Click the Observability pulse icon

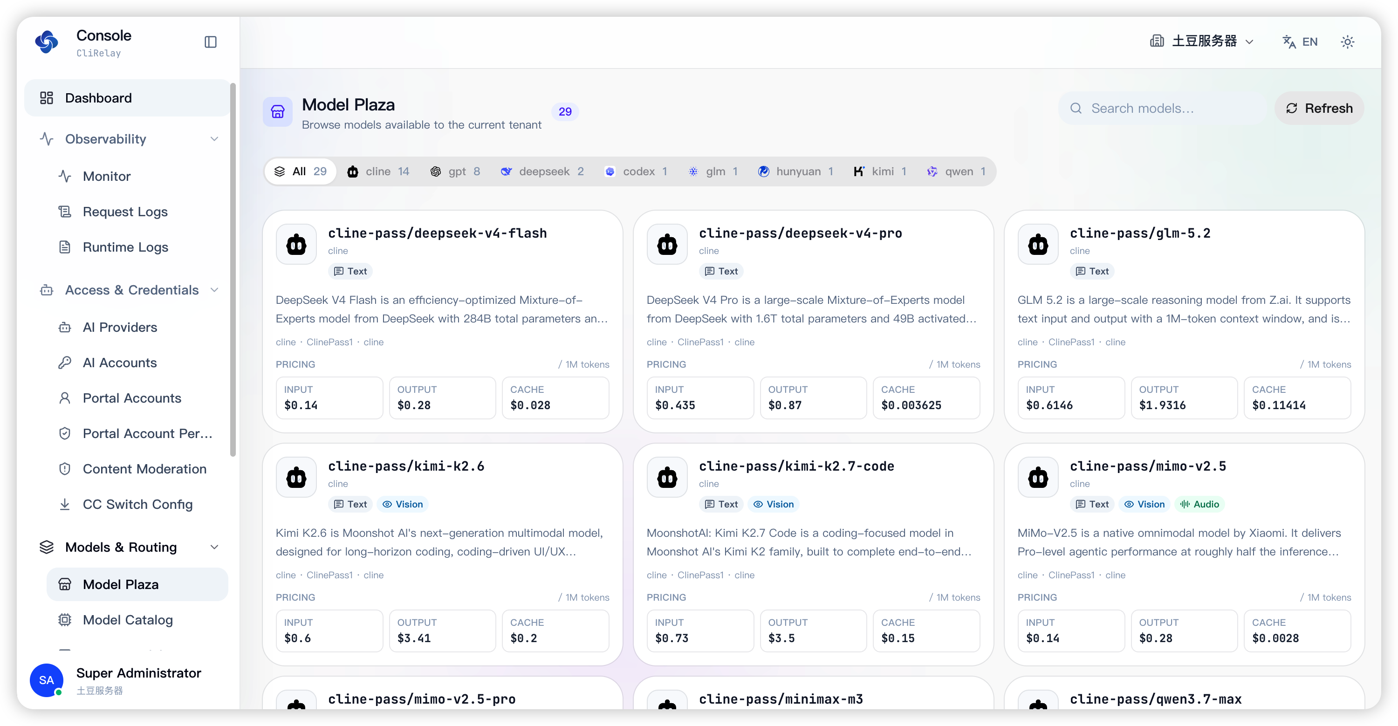tap(47, 139)
